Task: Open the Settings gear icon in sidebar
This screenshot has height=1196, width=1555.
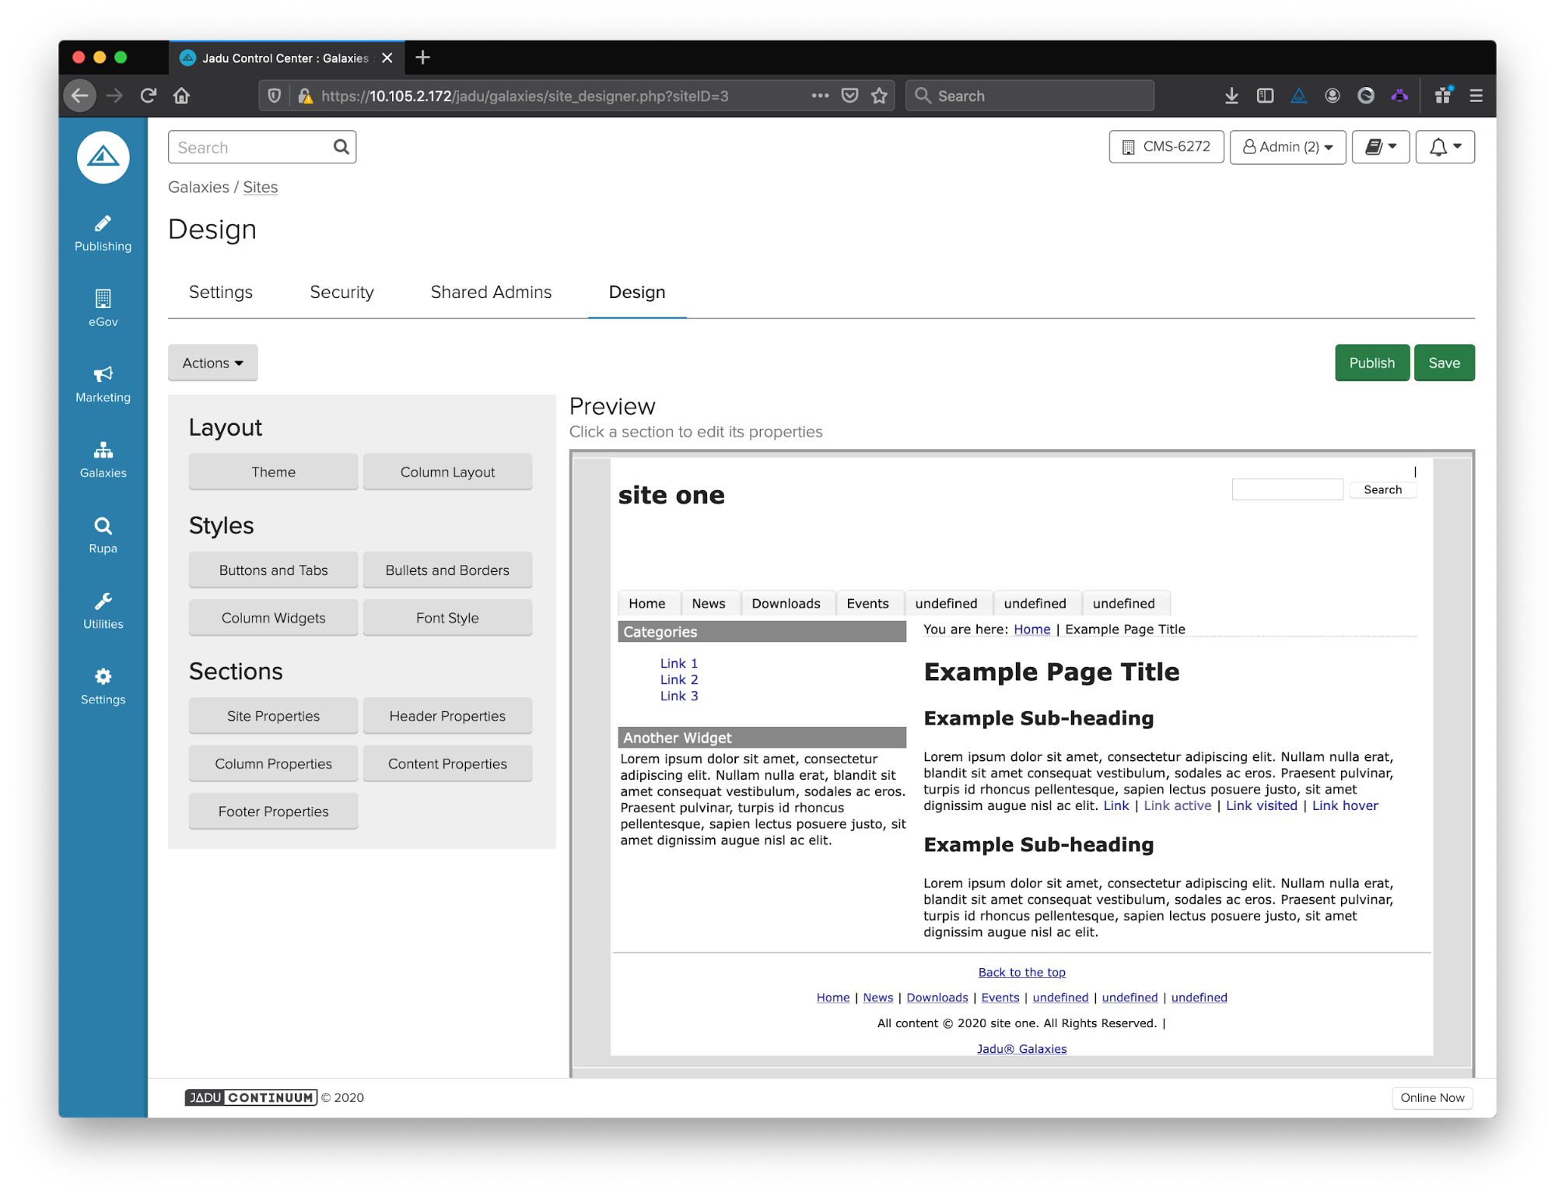Action: click(x=103, y=677)
